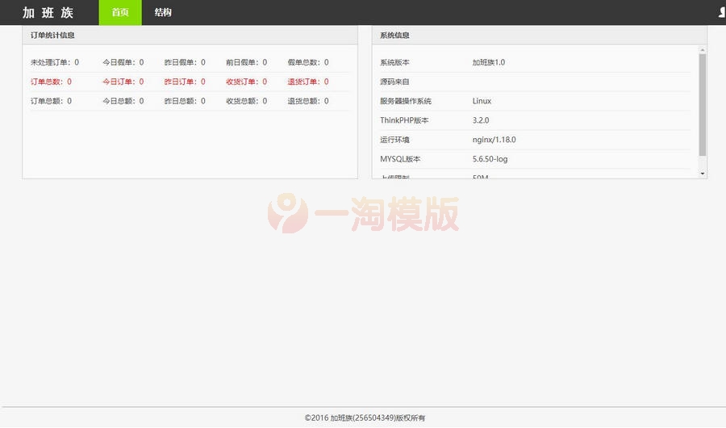Click the system info scrollbar down arrow

703,173
